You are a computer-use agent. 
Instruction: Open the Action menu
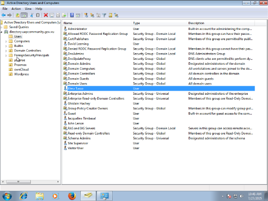click(x=16, y=9)
